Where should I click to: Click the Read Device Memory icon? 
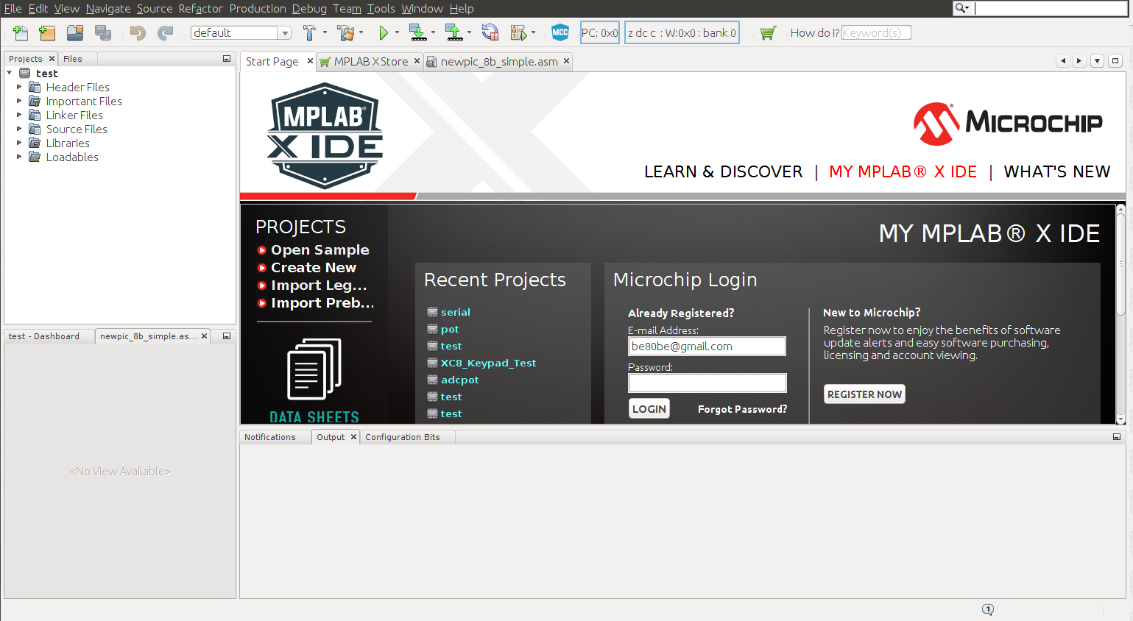(x=453, y=33)
